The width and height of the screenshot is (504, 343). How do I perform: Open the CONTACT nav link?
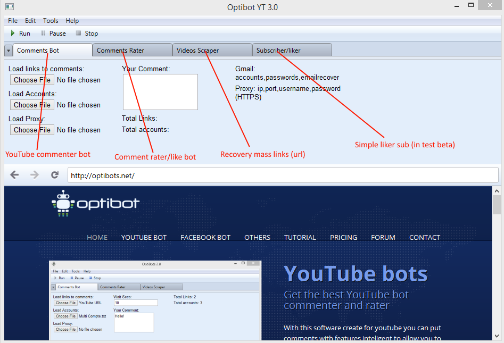425,237
